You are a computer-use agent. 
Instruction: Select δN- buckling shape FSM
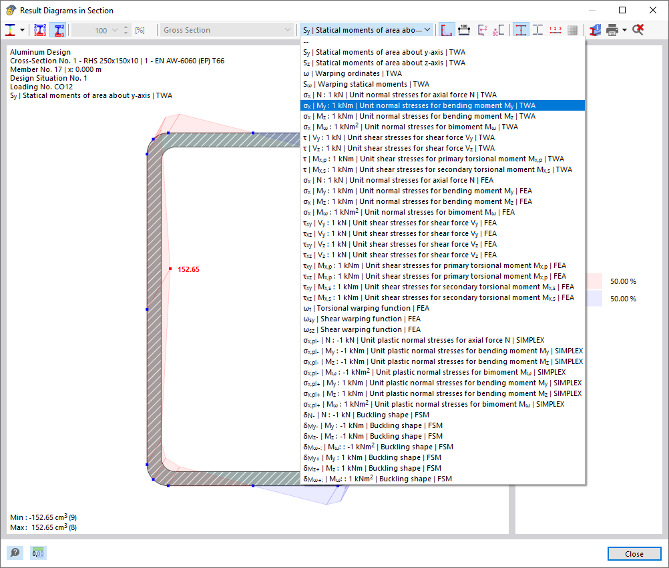pos(443,414)
